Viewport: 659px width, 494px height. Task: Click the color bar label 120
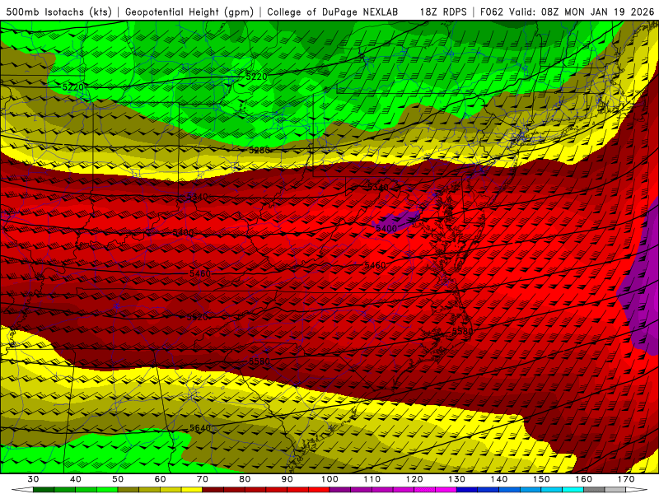click(414, 479)
